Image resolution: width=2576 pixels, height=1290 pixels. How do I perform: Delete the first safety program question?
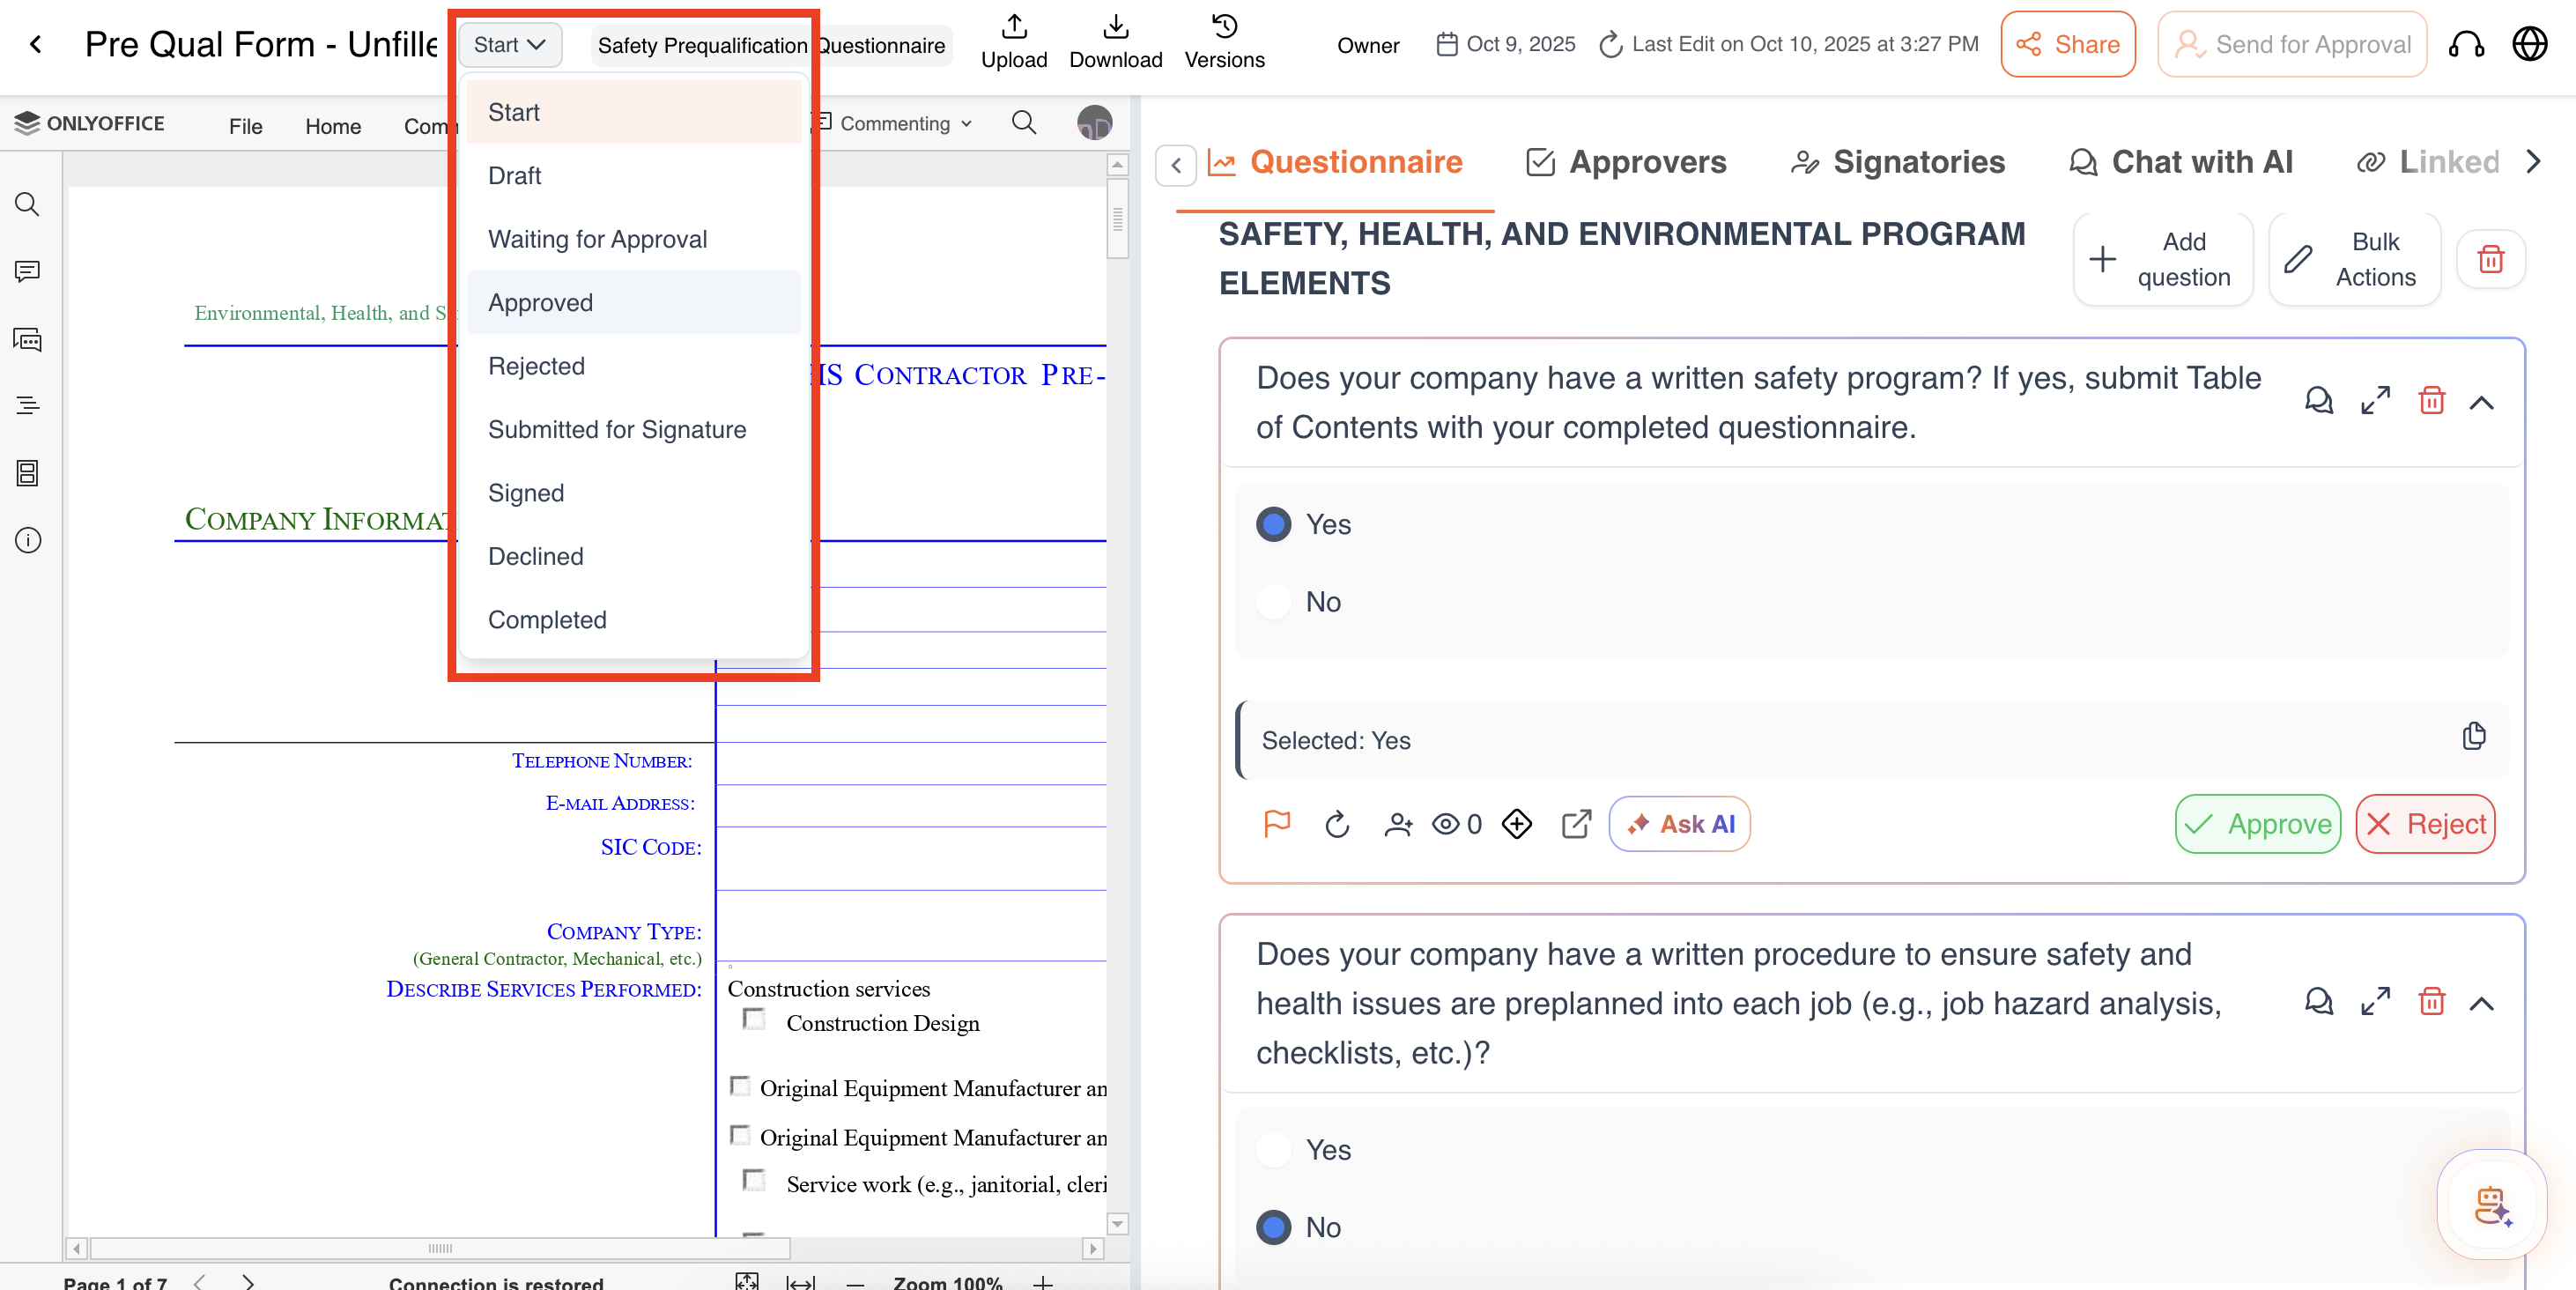[x=2431, y=402]
